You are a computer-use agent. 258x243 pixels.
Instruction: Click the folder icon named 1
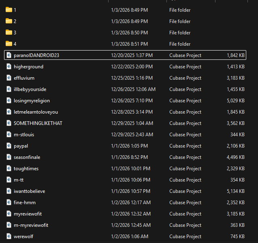click(x=9, y=10)
